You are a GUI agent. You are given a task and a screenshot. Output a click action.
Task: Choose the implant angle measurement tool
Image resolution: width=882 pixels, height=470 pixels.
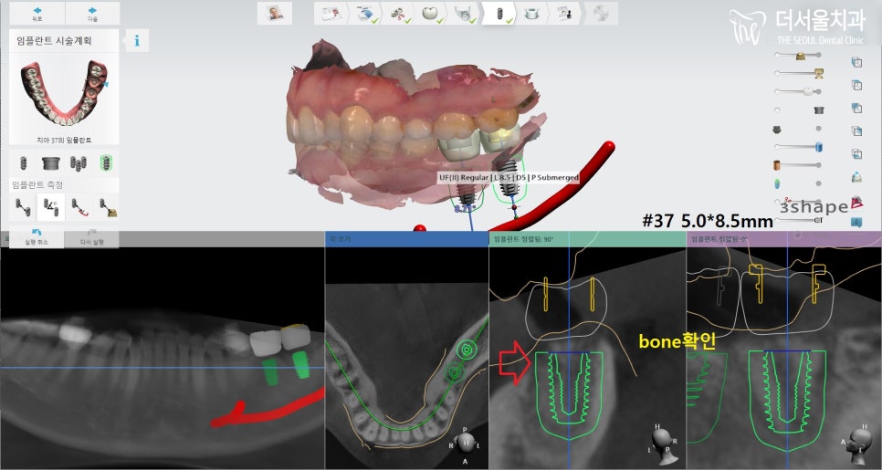tap(50, 207)
